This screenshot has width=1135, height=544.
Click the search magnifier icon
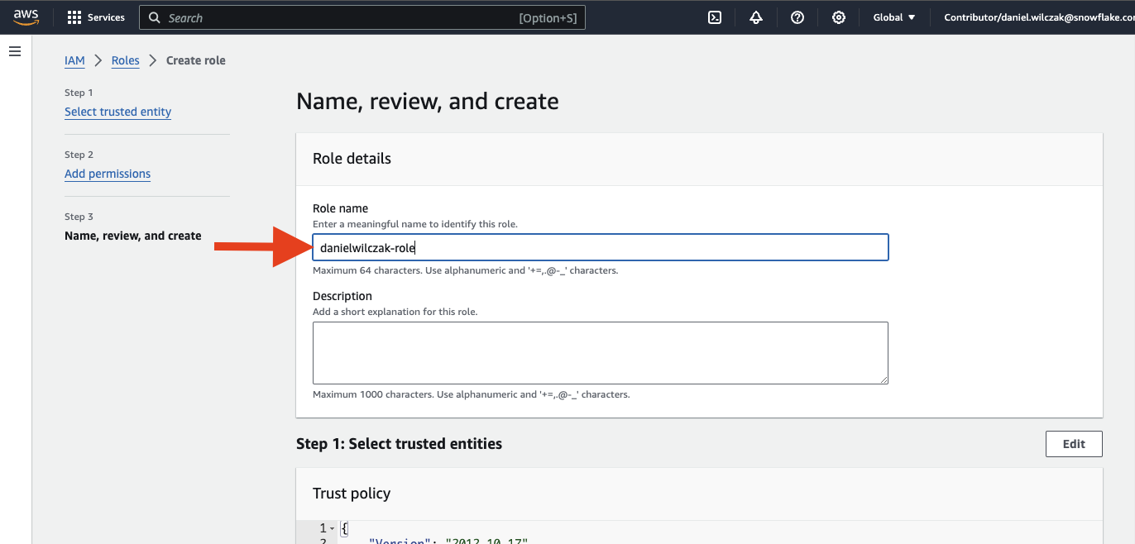(155, 17)
